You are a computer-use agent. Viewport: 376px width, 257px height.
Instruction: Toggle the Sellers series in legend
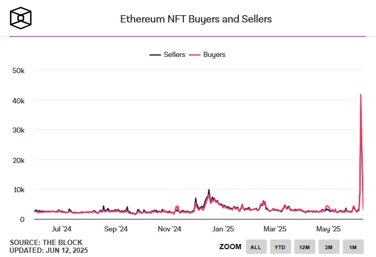click(x=174, y=54)
